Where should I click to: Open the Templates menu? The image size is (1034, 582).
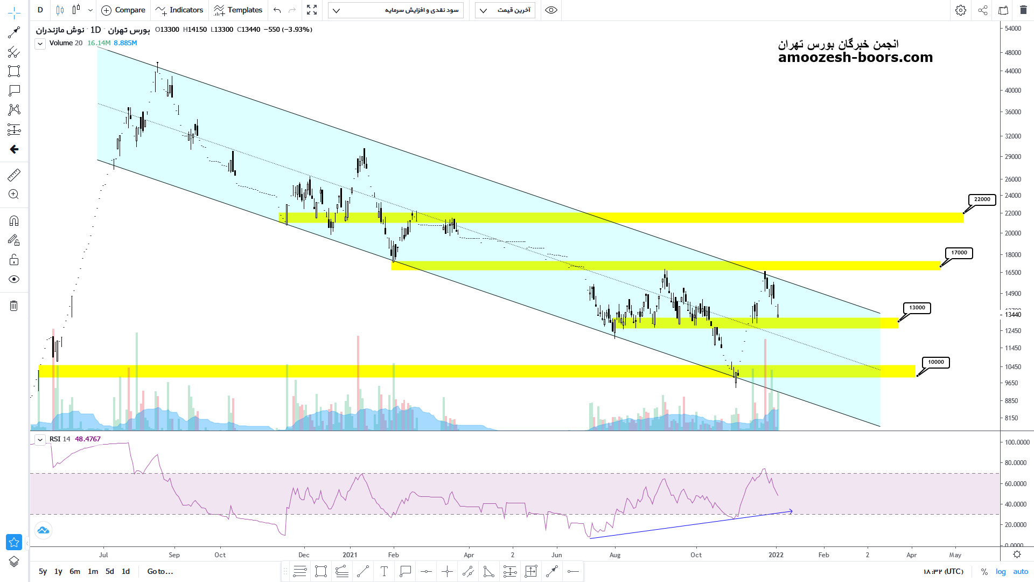(237, 10)
